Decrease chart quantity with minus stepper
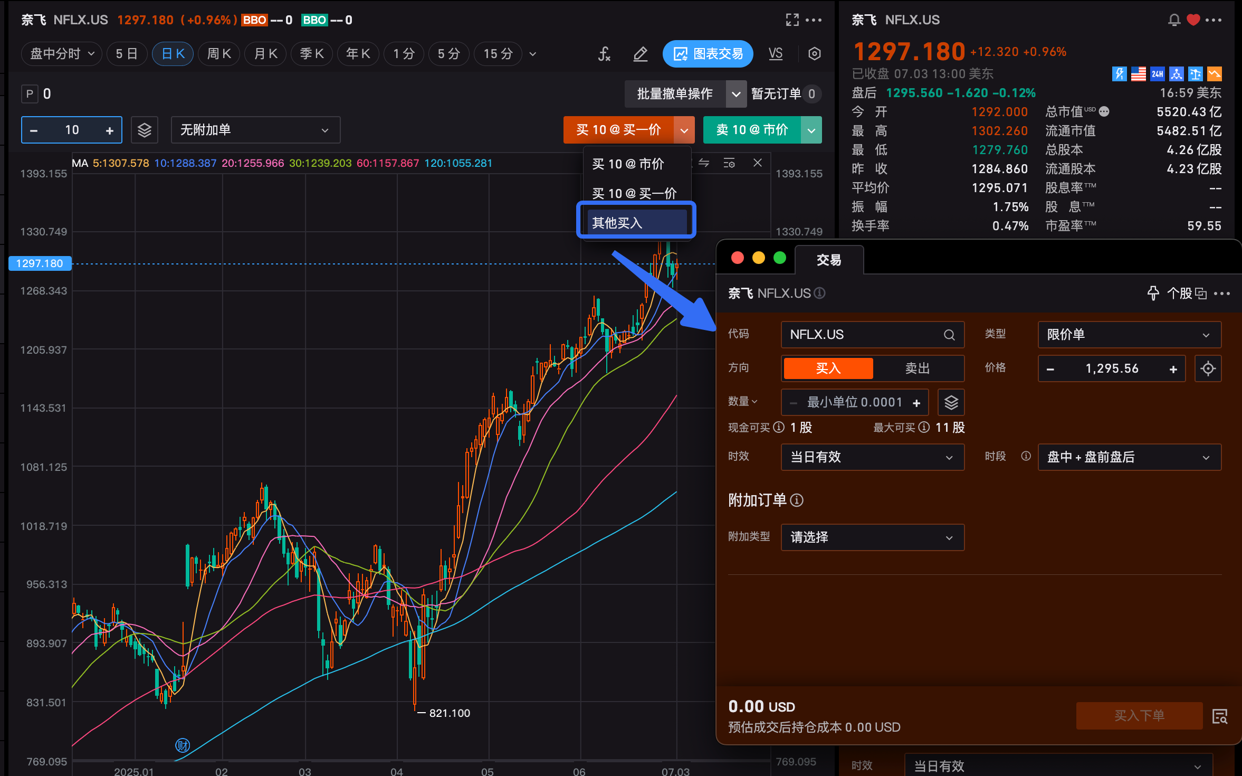 pos(34,130)
